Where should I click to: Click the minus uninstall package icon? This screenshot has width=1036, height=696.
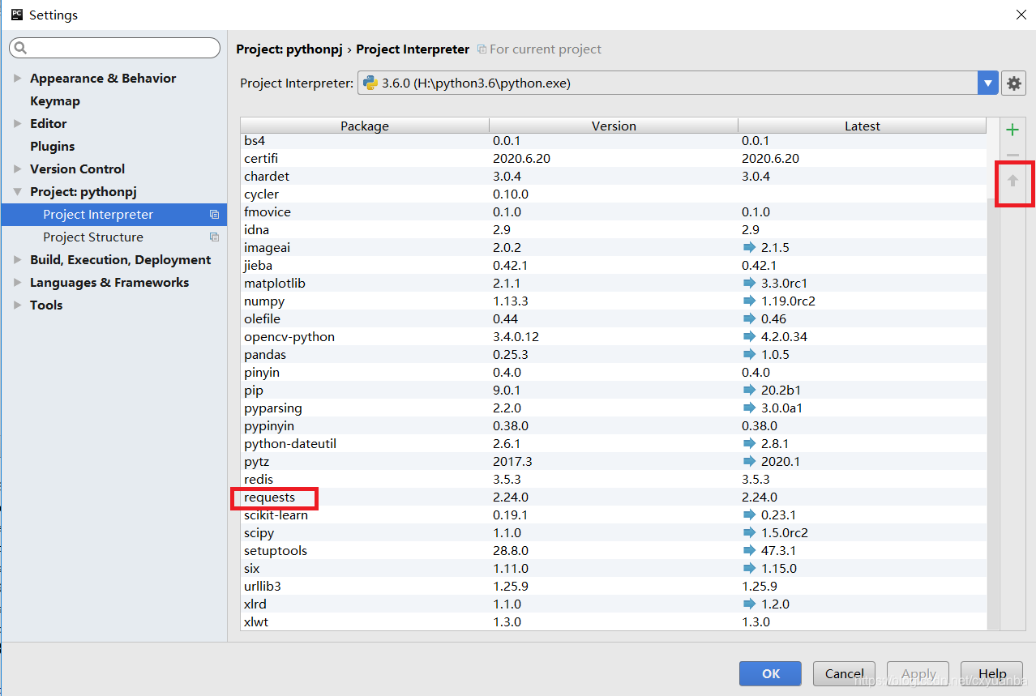(1012, 155)
